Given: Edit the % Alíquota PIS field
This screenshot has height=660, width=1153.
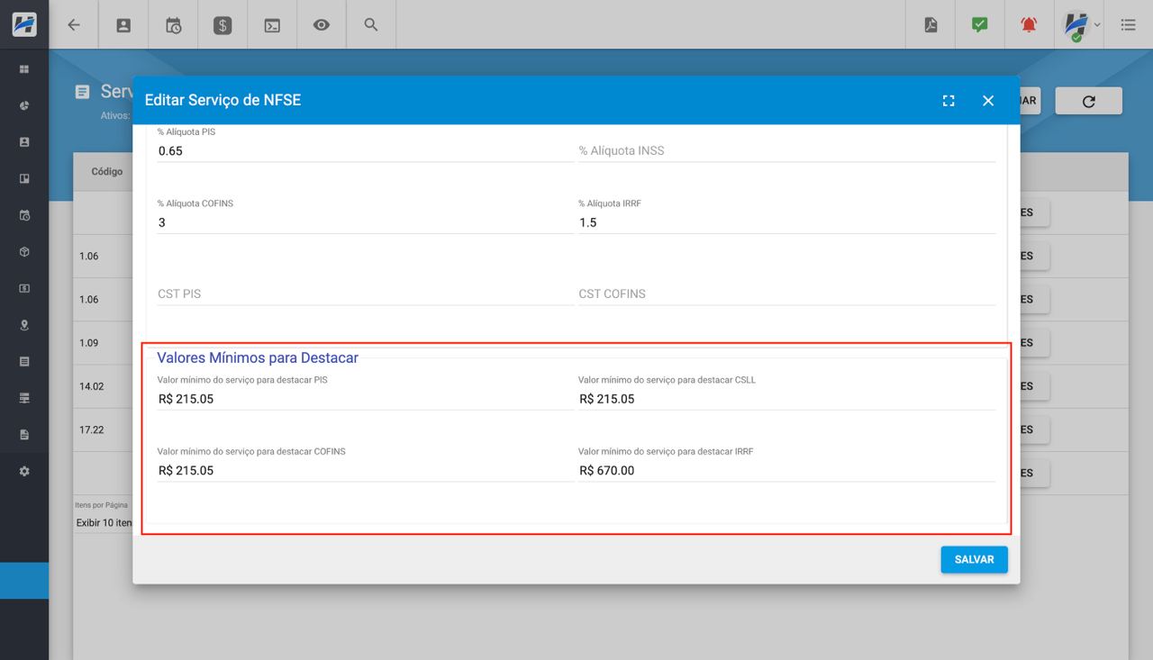Looking at the screenshot, I should 365,150.
